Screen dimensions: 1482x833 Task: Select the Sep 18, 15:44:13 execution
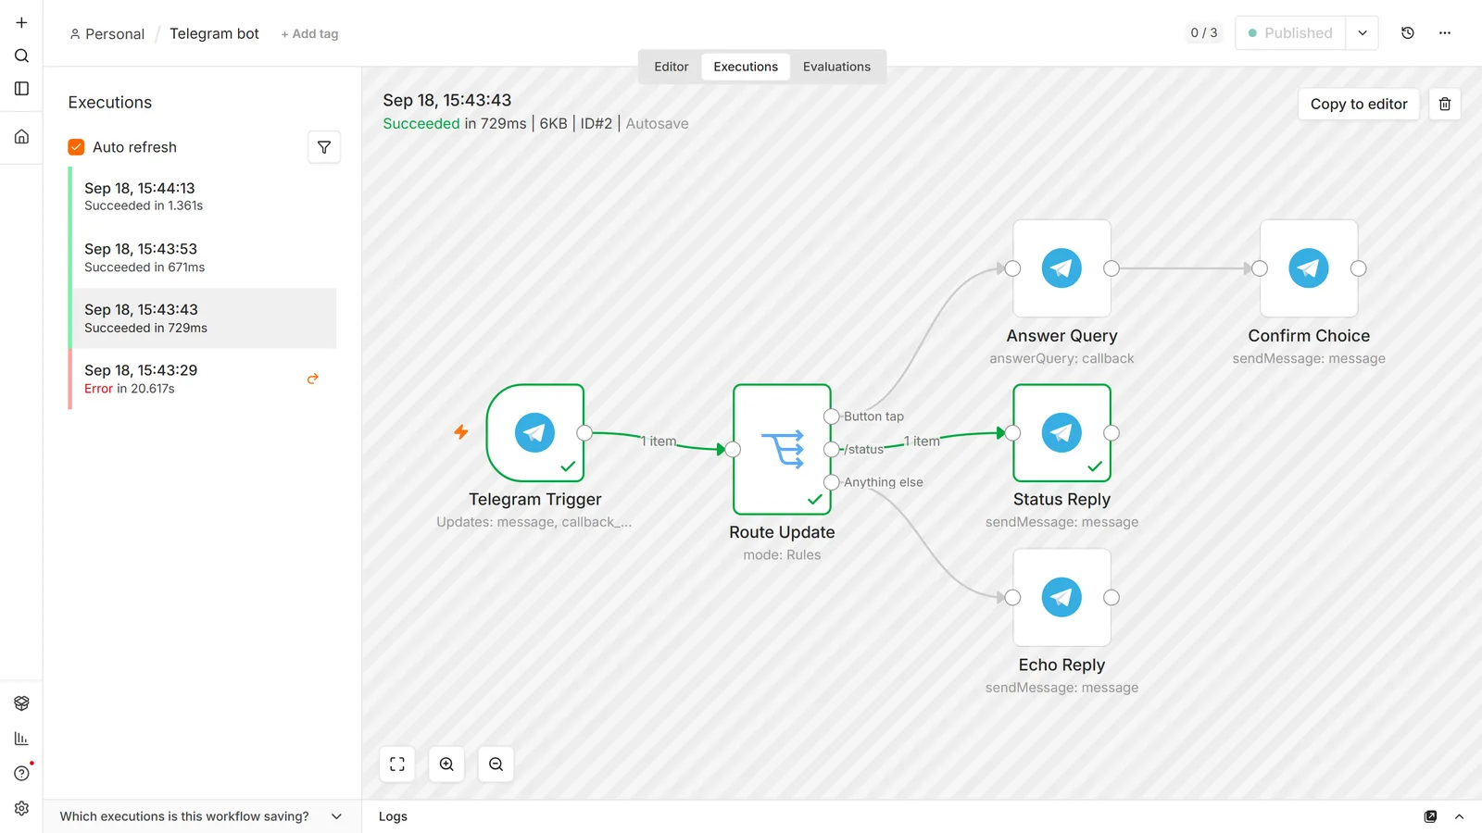[x=204, y=196]
